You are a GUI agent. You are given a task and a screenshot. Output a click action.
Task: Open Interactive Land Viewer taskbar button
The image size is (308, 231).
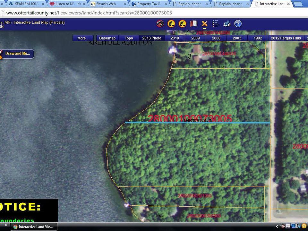tap(34, 227)
